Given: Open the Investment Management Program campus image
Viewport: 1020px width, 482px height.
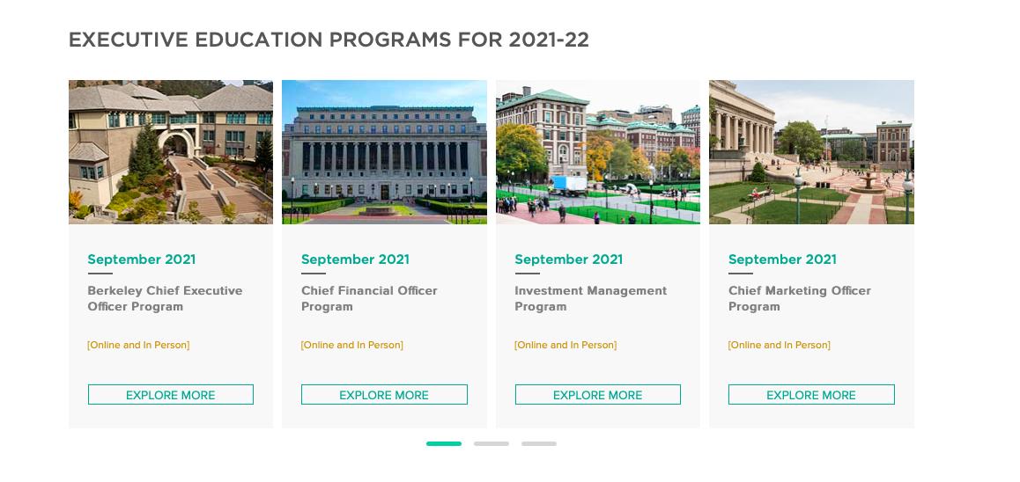Looking at the screenshot, I should tap(598, 152).
